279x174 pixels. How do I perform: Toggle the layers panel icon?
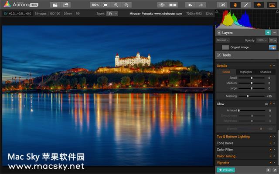coord(259,5)
